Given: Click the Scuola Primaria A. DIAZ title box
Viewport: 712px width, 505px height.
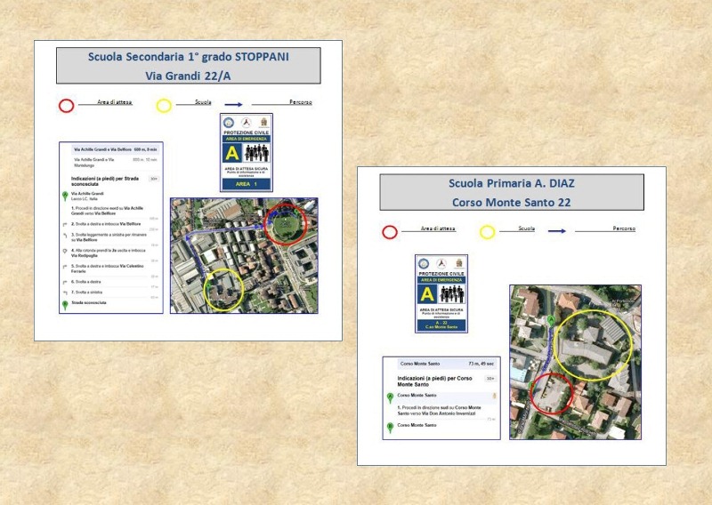Looking at the screenshot, I should pos(511,192).
